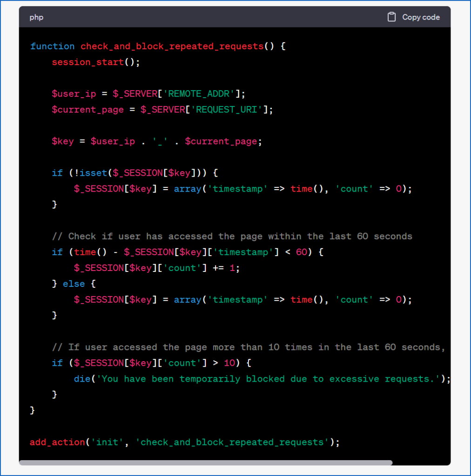This screenshot has height=476, width=471.
Task: Click the else keyword
Action: point(74,284)
